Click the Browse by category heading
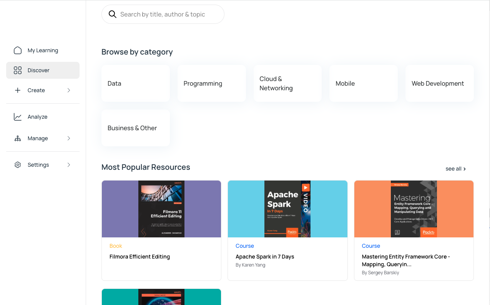The height and width of the screenshot is (305, 490). [x=137, y=52]
